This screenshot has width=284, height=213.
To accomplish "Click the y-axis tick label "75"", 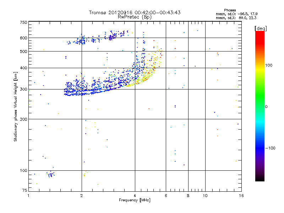I will 25,190.
